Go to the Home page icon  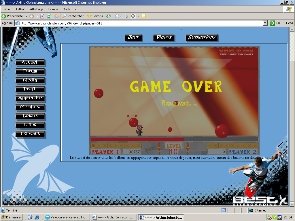click(56, 16)
